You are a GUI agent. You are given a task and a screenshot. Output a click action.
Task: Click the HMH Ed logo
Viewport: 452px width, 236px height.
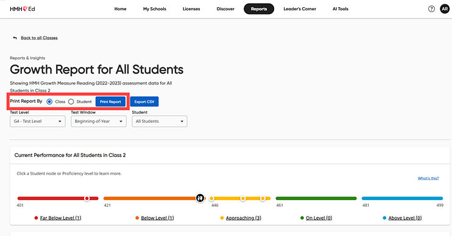pyautogui.click(x=22, y=9)
